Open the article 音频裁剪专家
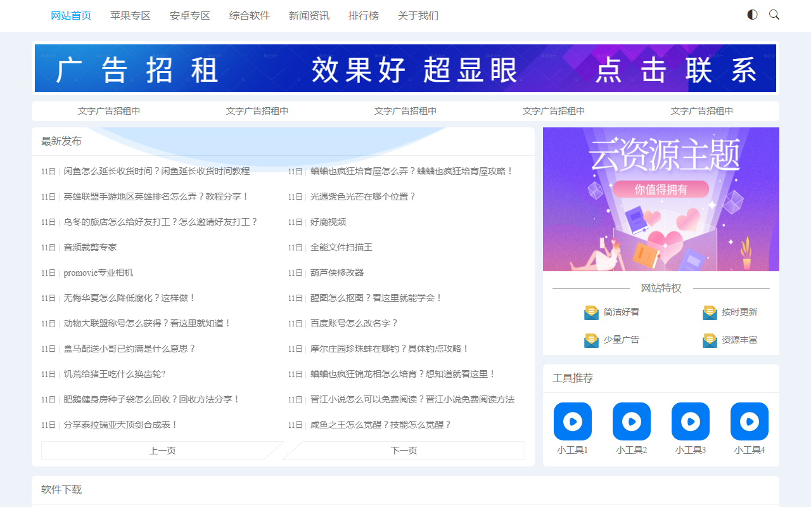The height and width of the screenshot is (507, 811). 90,247
